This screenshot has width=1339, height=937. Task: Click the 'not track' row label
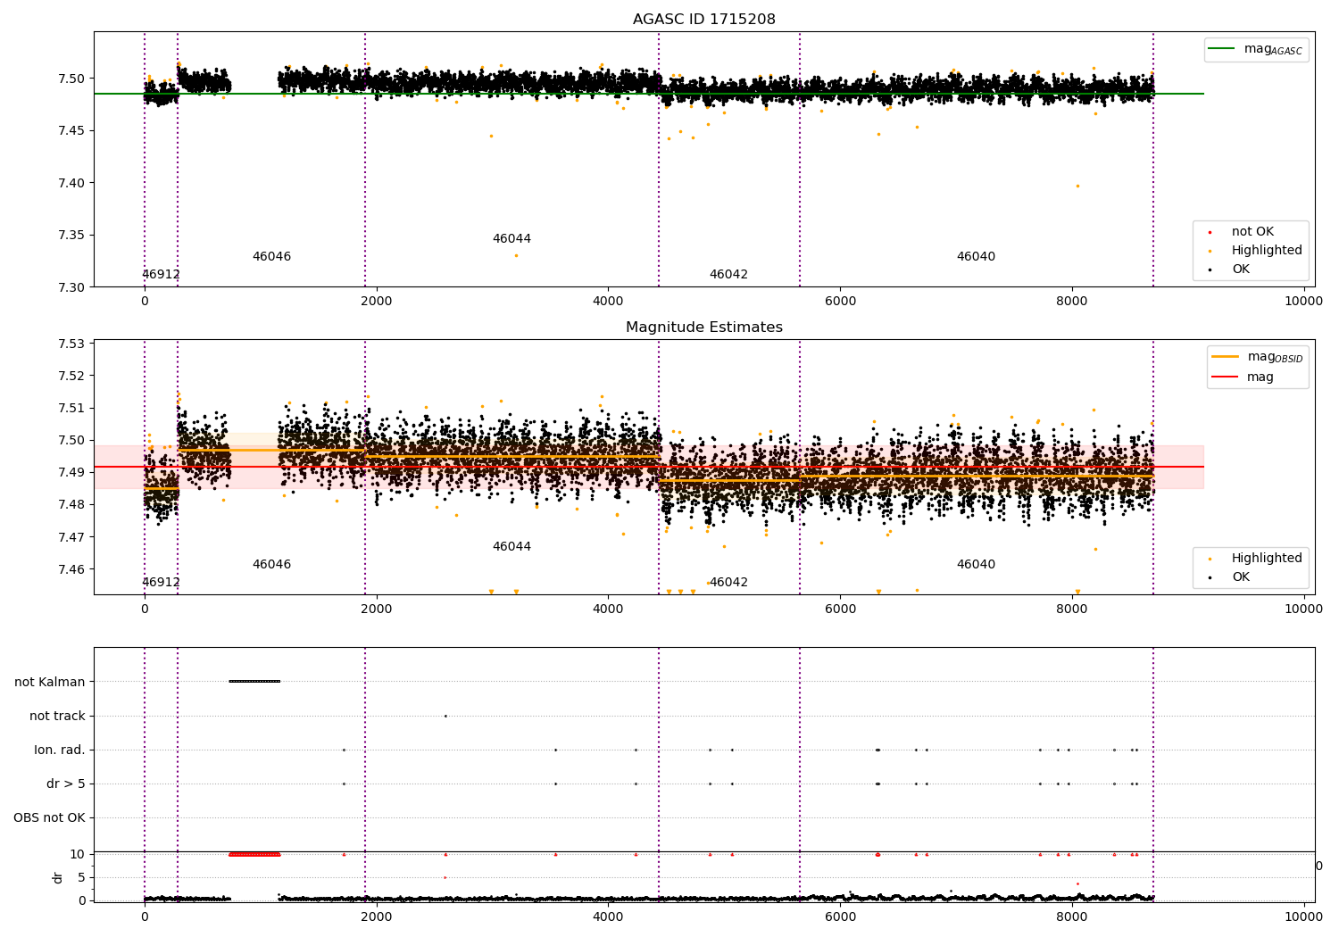point(57,716)
